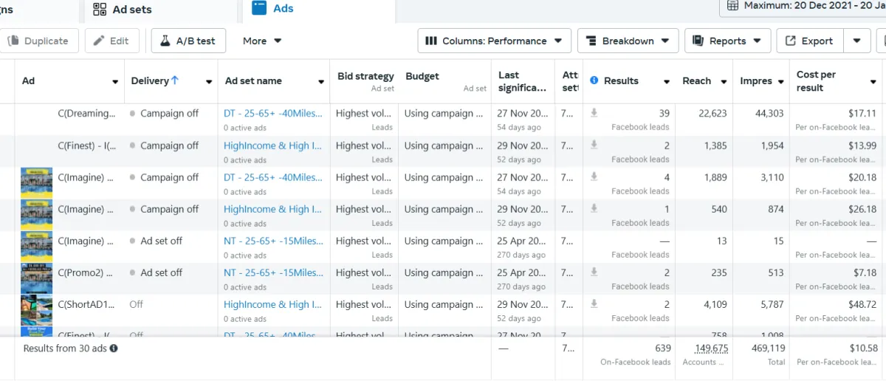
Task: Open the Reports dropdown
Action: [x=728, y=41]
